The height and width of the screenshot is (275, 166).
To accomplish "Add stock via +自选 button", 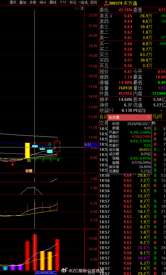I will 83,2.
